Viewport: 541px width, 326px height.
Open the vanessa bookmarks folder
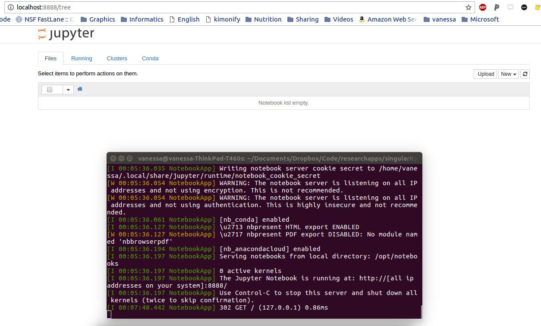440,19
